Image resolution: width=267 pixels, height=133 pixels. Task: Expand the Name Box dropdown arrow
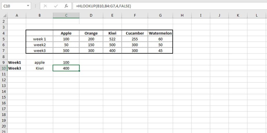[x=28, y=6]
